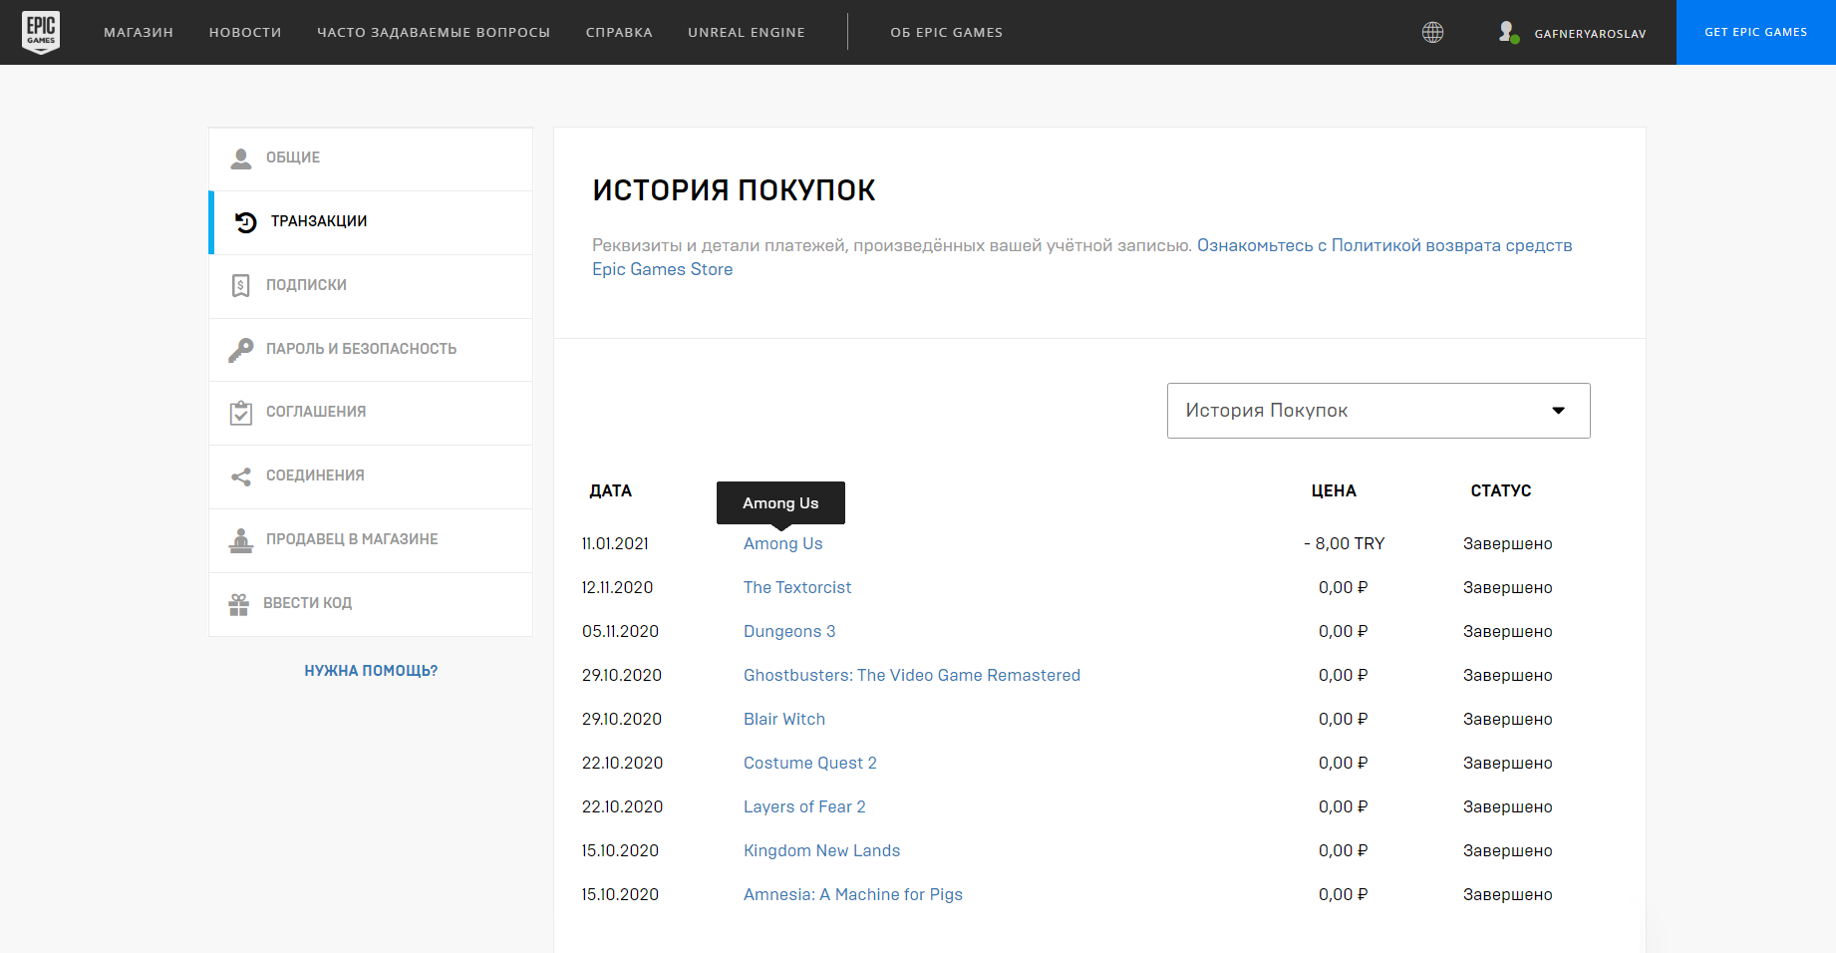The height and width of the screenshot is (953, 1836).
Task: Open the СОЕДИНЕНИЯ sidebar section
Action: 371,476
